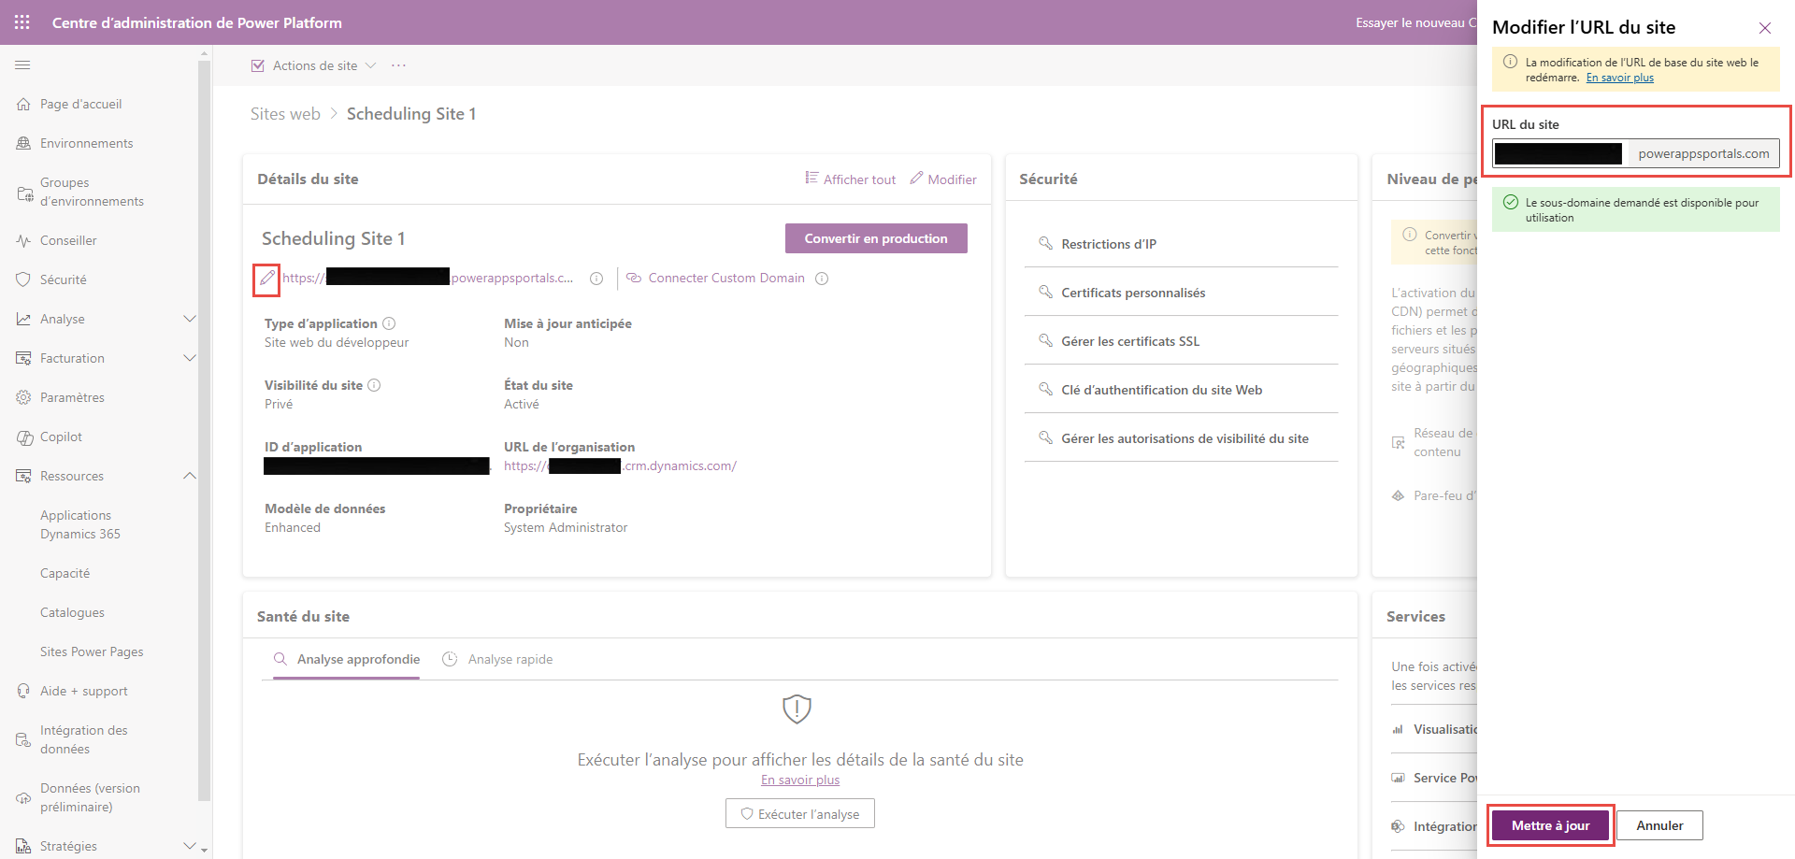Viewport: 1795px width, 859px height.
Task: Open the app launcher waffle icon
Action: 21,21
